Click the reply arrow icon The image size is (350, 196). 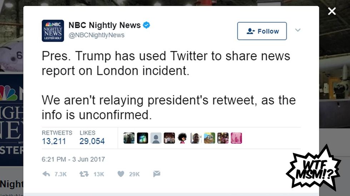[x=46, y=174]
